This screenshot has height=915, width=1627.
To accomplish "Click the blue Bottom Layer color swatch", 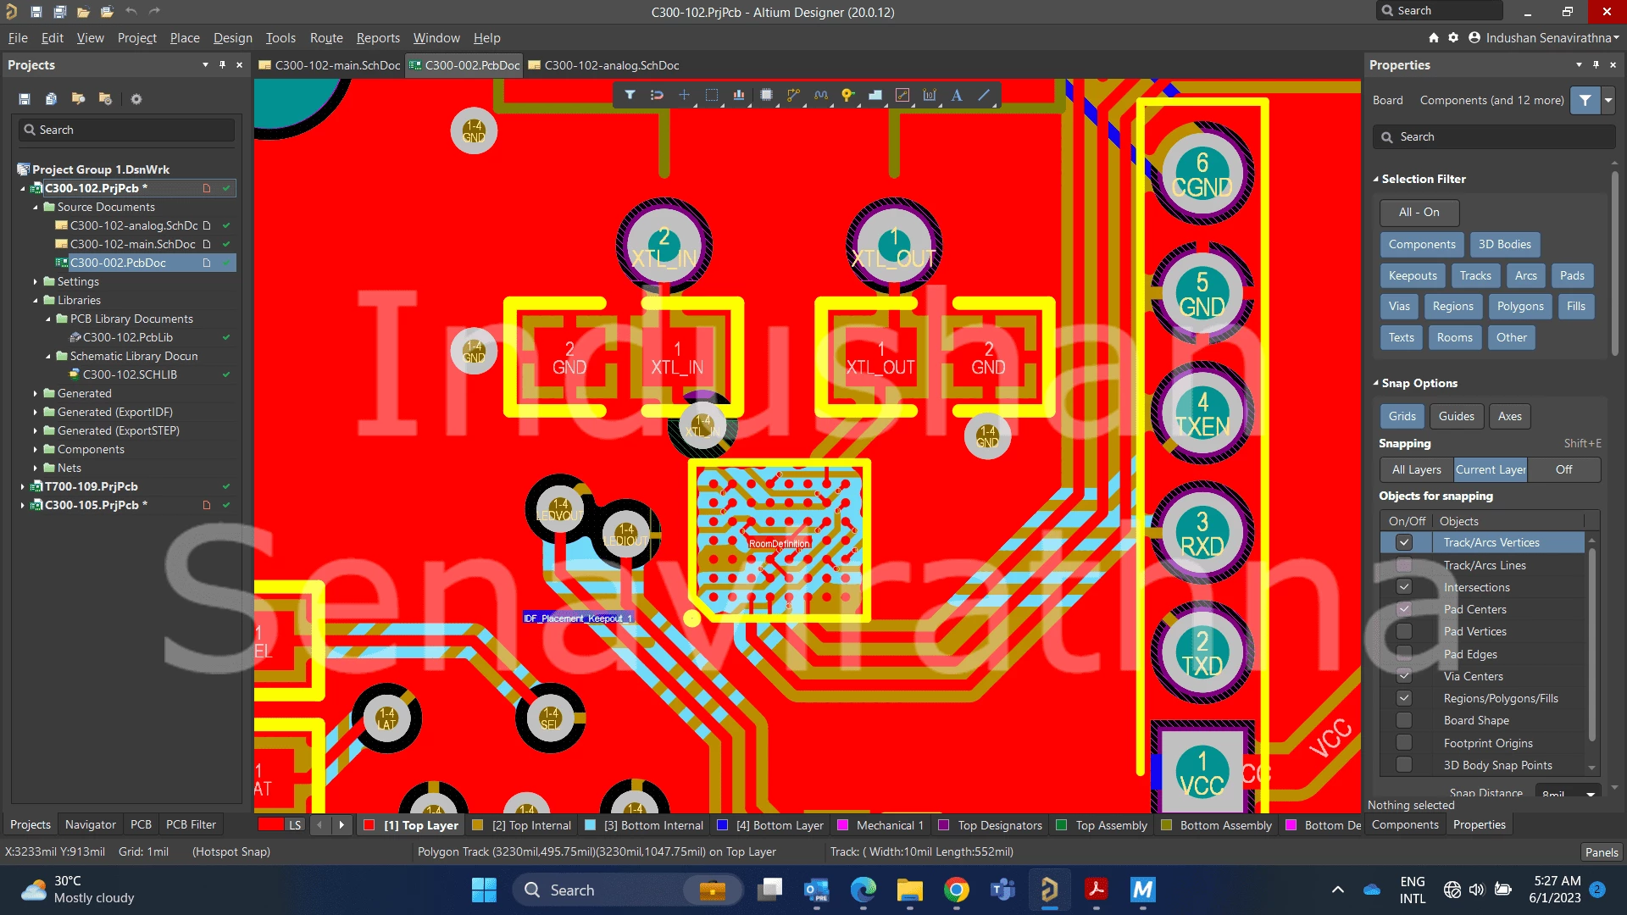I will [x=723, y=825].
